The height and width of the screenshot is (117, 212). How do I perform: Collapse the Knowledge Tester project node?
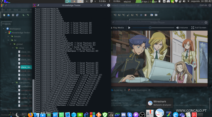tap(6, 33)
